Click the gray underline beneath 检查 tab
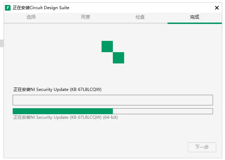 click(x=140, y=23)
